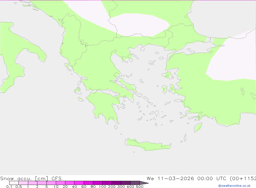
Task: Click the '500' legend value label
Action: point(140,187)
